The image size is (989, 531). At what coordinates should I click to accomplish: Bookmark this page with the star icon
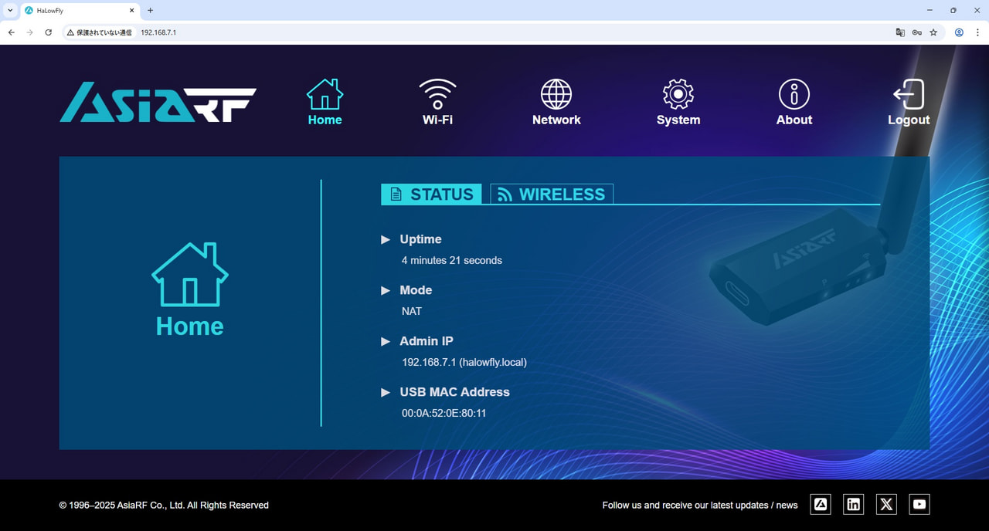(x=933, y=32)
